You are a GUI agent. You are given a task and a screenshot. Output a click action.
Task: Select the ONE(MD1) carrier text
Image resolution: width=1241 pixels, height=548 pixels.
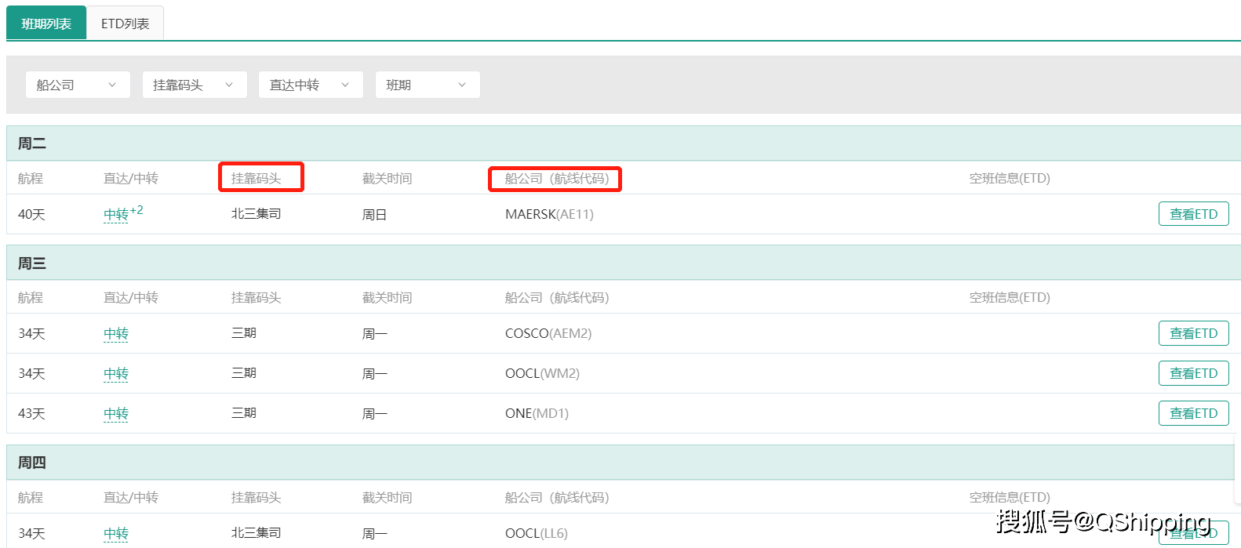[x=537, y=413]
